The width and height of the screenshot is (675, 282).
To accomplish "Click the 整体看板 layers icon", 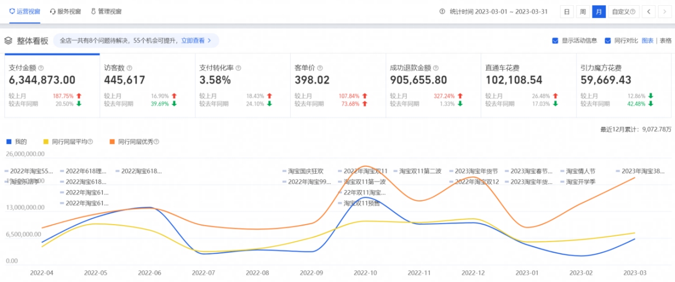I will click(9, 40).
